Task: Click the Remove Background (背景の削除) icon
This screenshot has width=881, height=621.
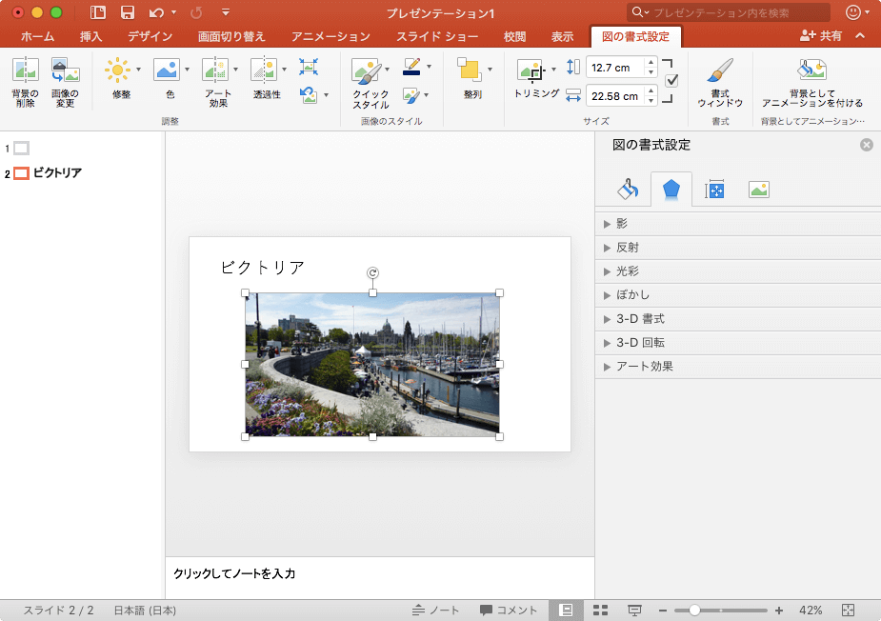Action: (26, 70)
